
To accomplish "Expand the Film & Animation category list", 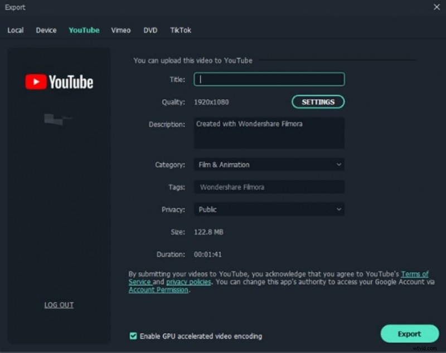I will pos(338,165).
